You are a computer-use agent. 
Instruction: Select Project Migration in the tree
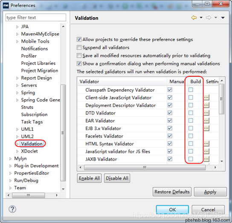[x=40, y=70]
